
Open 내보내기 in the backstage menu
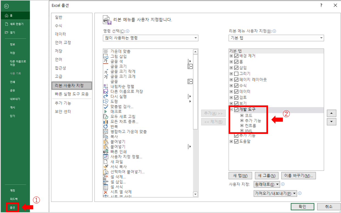click(x=15, y=99)
